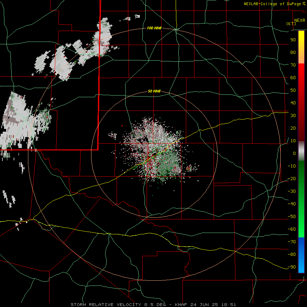Click the 0 label on the velocity scale

point(294,153)
